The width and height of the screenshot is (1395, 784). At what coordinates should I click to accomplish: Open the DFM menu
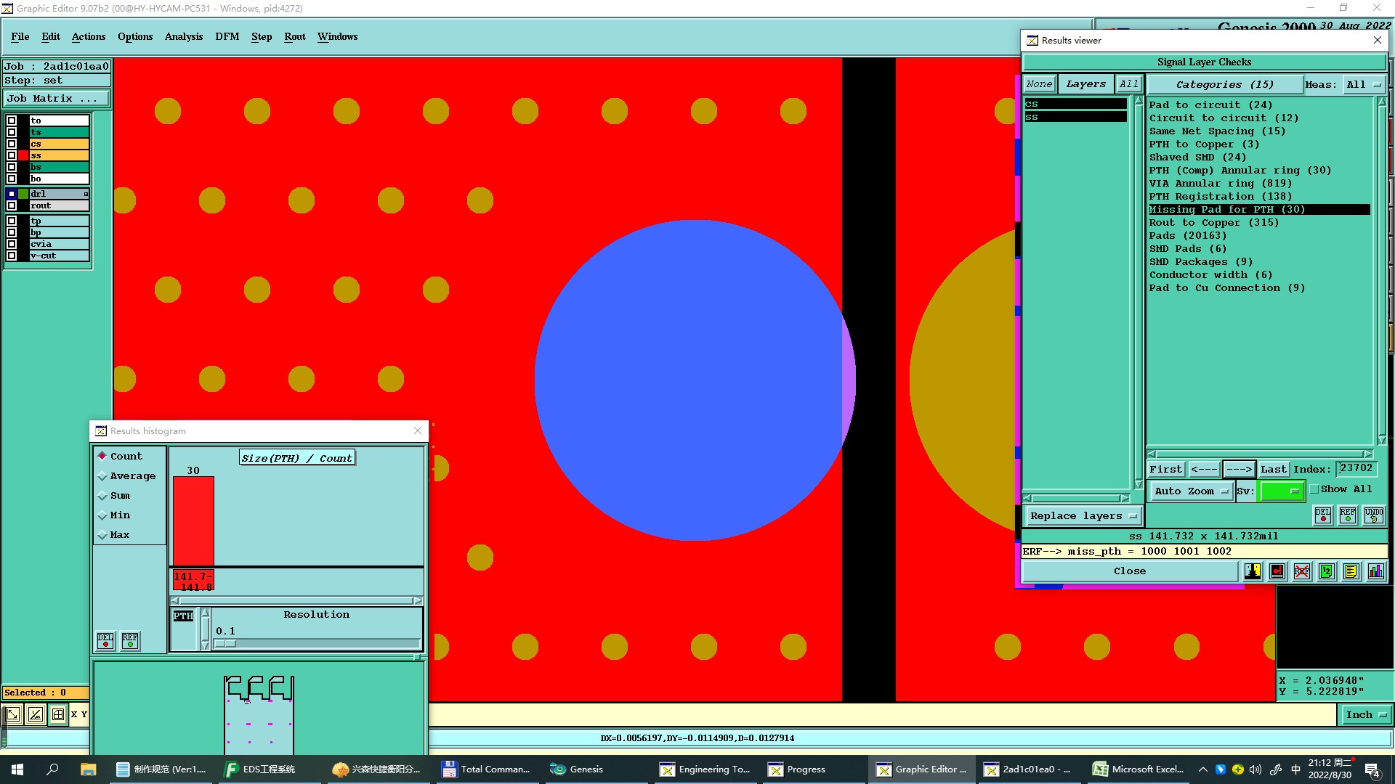227,36
